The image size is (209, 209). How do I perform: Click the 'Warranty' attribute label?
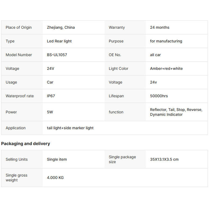click(x=117, y=27)
